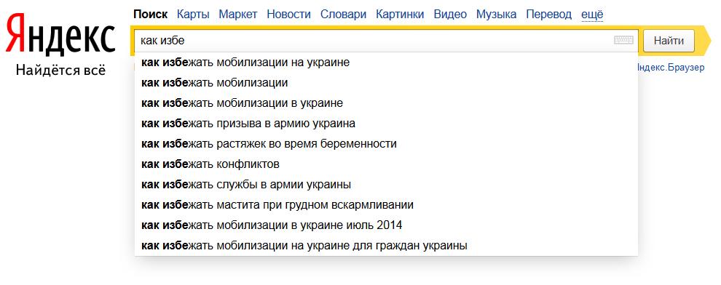
Task: Choose suggestion ending 'для граждан украины'
Action: point(386,246)
